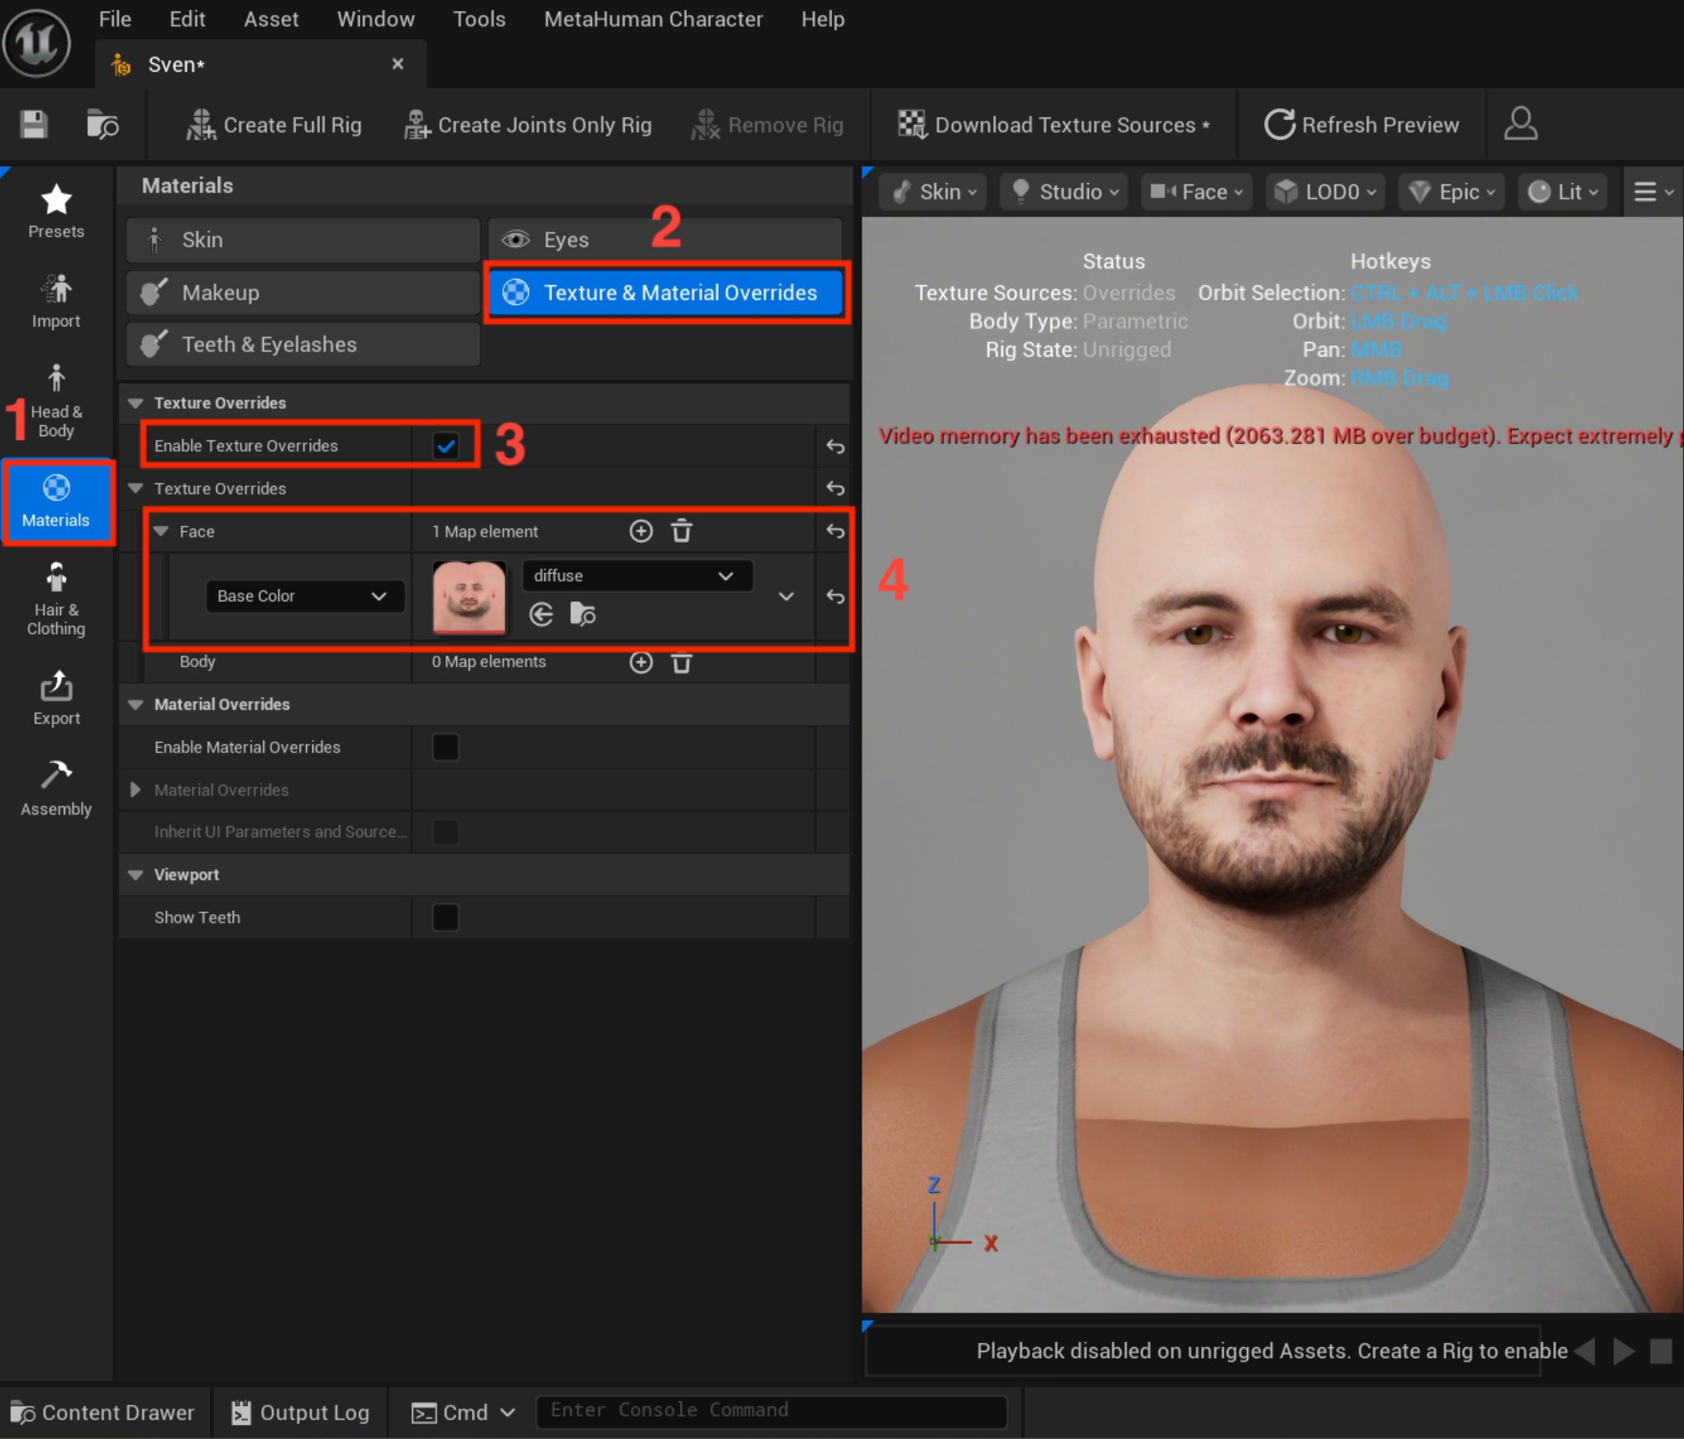This screenshot has width=1684, height=1439.
Task: Open the Presets sidebar section
Action: [x=56, y=211]
